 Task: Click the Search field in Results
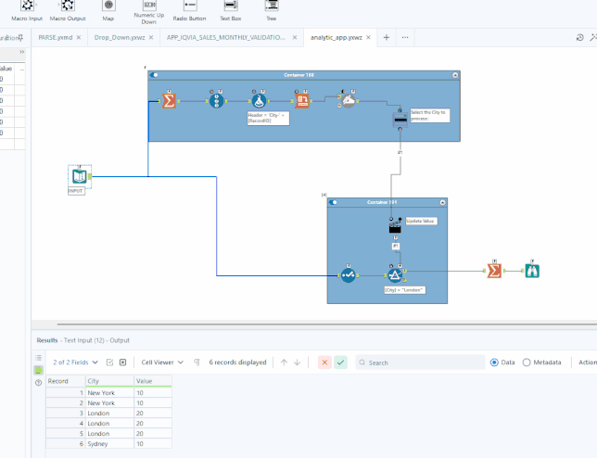click(x=420, y=363)
